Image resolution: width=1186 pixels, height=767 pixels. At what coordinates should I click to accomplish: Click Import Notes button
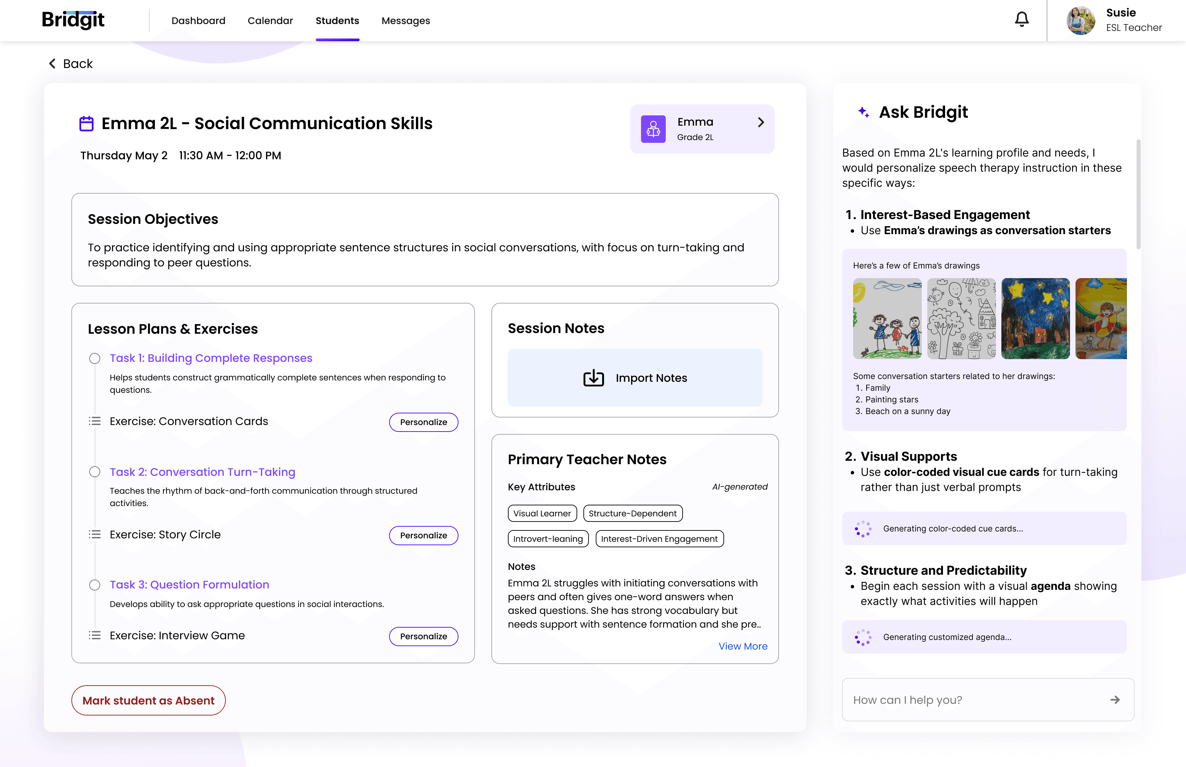click(635, 378)
